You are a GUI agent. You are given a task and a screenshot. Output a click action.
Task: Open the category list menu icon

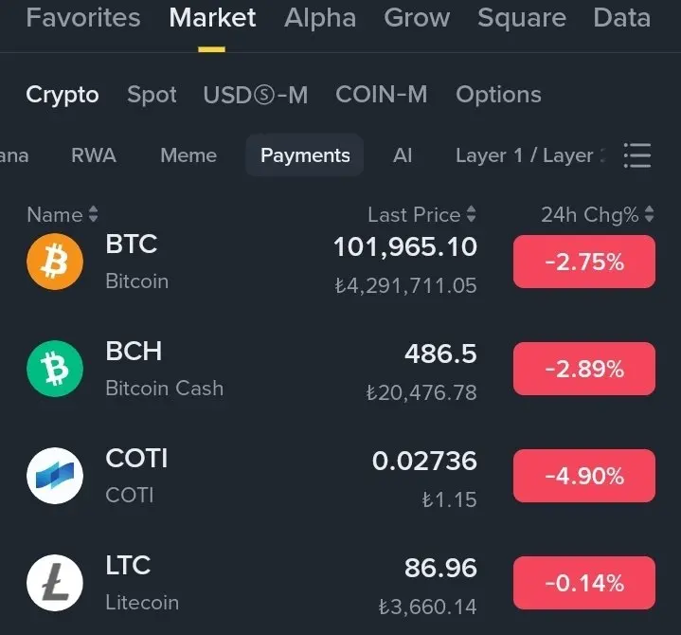click(637, 155)
